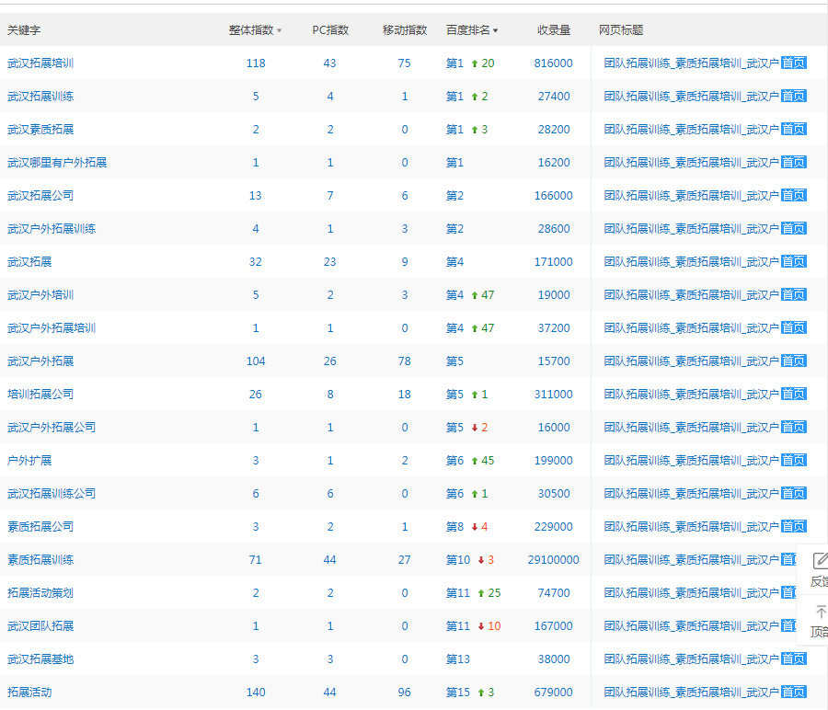Click 首页 badge in 拓展活动 row
Image resolution: width=828 pixels, height=710 pixels.
(794, 692)
